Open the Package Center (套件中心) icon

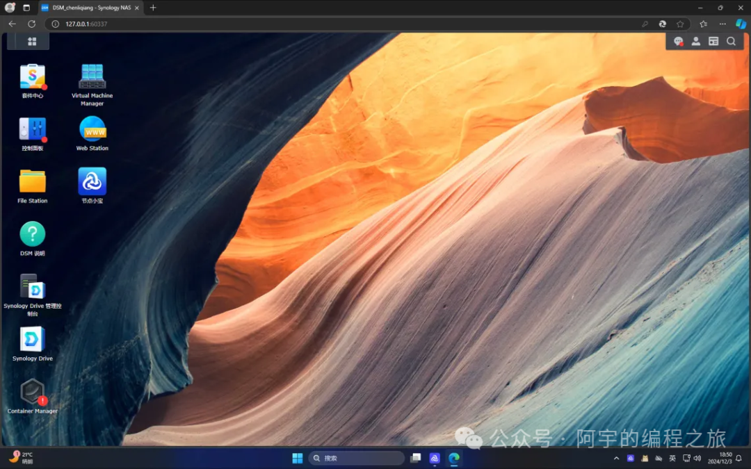point(32,77)
